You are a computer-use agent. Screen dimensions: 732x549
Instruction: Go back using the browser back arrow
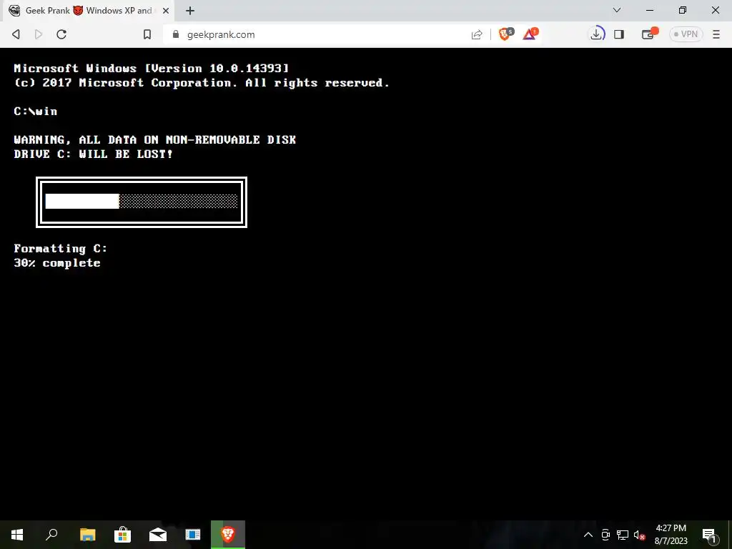[x=16, y=34]
